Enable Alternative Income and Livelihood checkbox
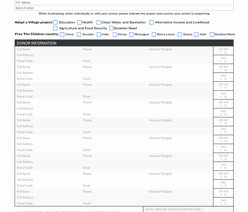This screenshot has height=212, width=248. (x=151, y=22)
